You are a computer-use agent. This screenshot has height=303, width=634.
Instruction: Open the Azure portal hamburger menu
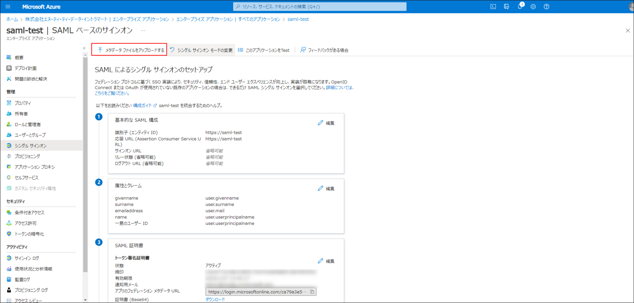[8, 6]
